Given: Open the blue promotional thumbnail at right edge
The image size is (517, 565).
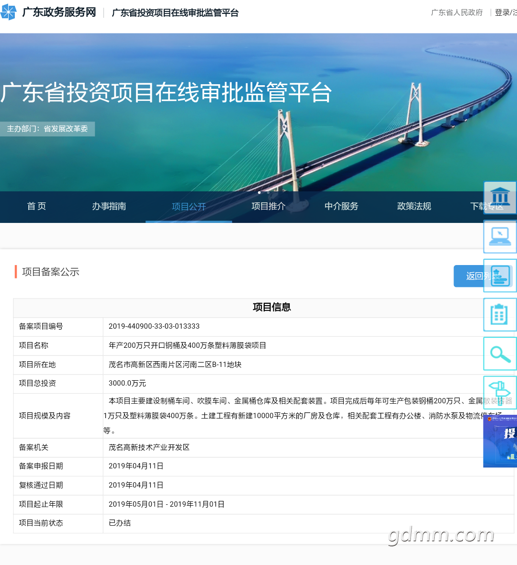Looking at the screenshot, I should pyautogui.click(x=500, y=441).
